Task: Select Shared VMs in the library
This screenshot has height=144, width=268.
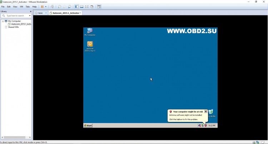Action: click(x=14, y=27)
